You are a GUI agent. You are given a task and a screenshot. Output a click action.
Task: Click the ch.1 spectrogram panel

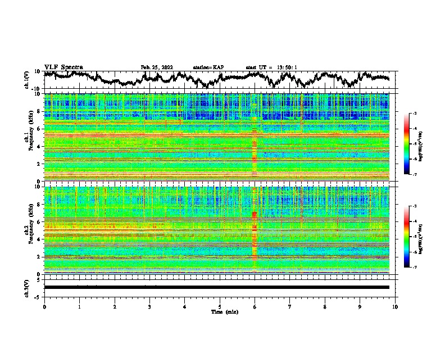coord(216,137)
